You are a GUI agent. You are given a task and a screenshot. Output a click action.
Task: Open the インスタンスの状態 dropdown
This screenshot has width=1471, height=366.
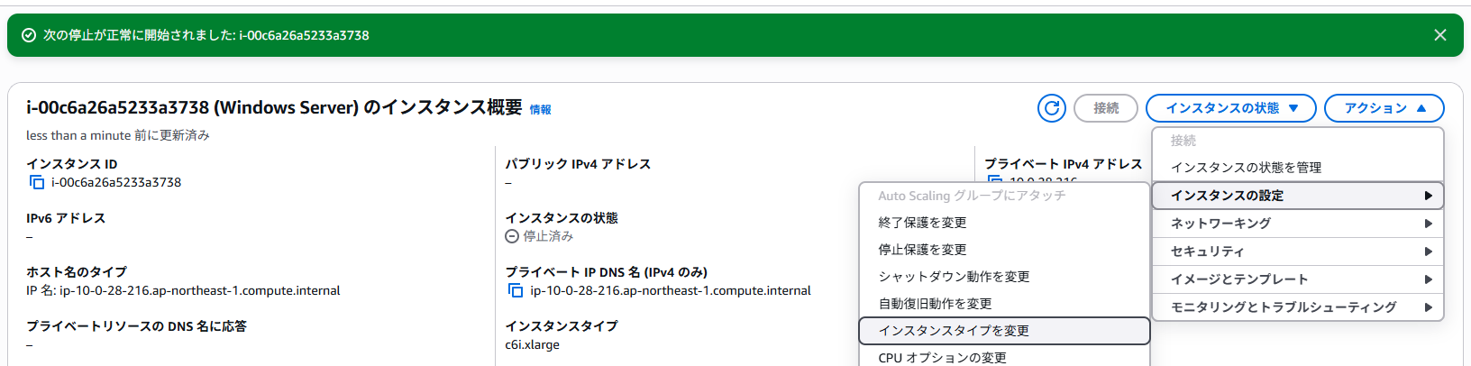coord(1231,108)
